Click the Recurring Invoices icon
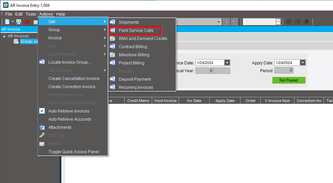 tap(112, 87)
